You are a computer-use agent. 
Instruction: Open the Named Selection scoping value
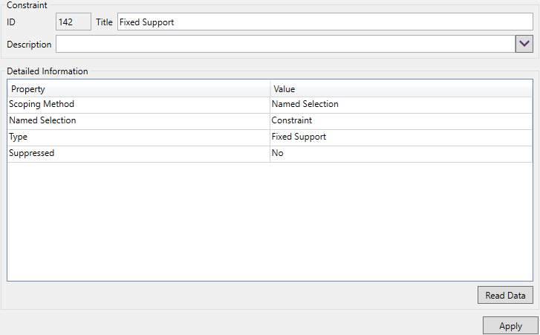tap(401, 105)
